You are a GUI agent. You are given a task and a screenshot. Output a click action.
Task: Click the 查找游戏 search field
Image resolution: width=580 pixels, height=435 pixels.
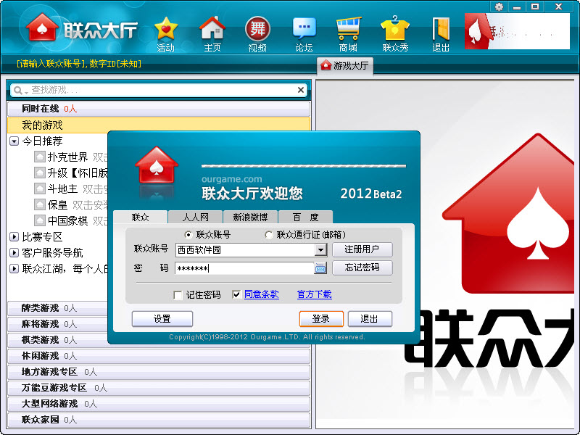(159, 90)
